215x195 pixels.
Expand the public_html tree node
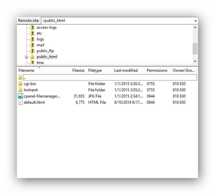click(x=27, y=57)
